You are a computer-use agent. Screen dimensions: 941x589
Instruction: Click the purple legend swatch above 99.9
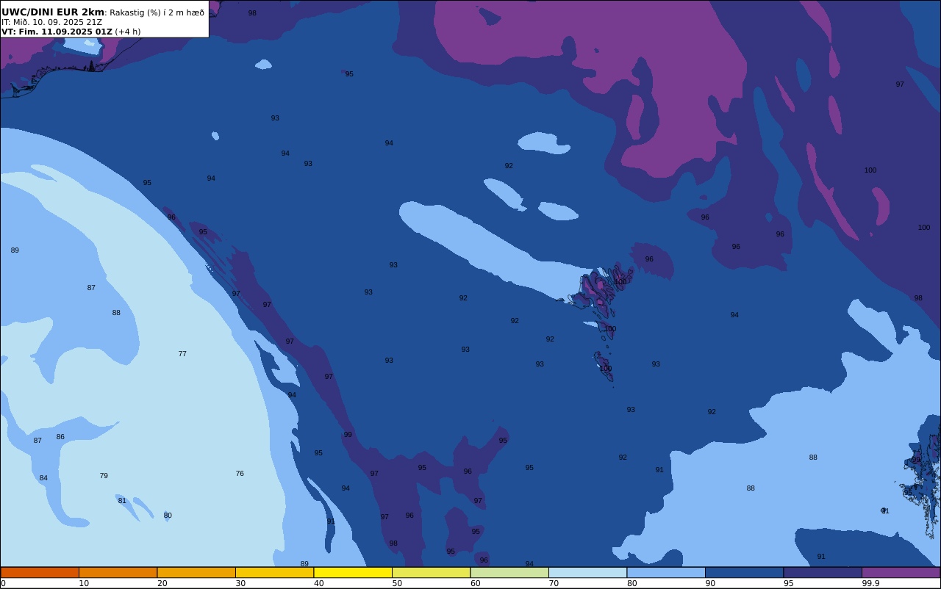(901, 572)
